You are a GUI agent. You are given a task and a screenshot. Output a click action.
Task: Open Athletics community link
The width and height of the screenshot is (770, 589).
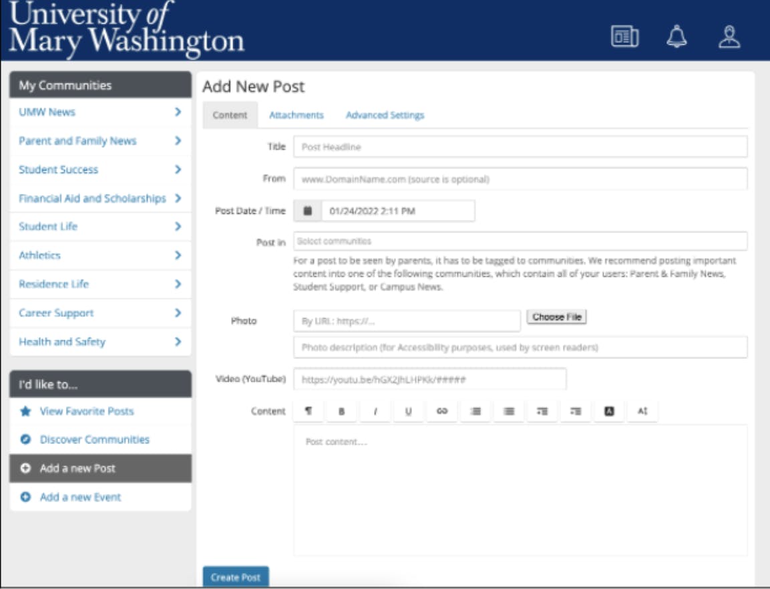point(40,255)
